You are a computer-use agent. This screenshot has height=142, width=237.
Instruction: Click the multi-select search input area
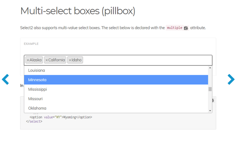point(146,60)
